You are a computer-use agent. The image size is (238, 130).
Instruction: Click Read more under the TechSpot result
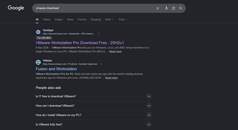115,51
